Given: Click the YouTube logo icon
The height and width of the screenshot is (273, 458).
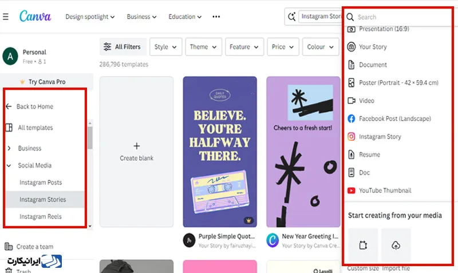Looking at the screenshot, I should 352,191.
